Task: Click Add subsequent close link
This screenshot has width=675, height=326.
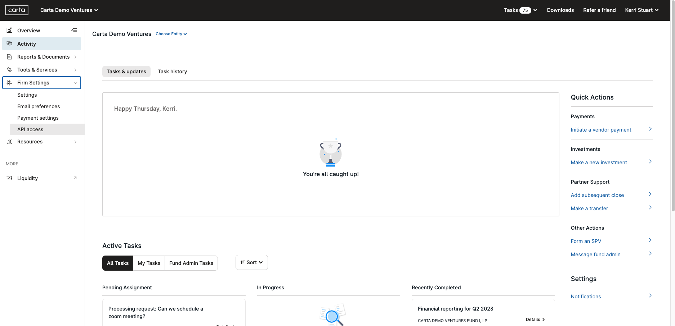Action: click(597, 195)
